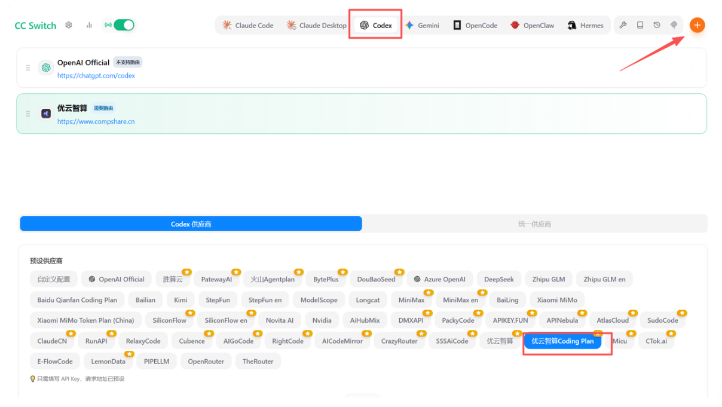Choose the 胜算云 preset
Image resolution: width=722 pixels, height=407 pixels.
173,279
